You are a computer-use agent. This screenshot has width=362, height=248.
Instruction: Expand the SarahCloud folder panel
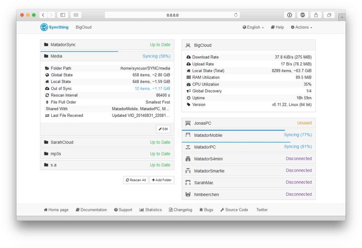point(107,142)
